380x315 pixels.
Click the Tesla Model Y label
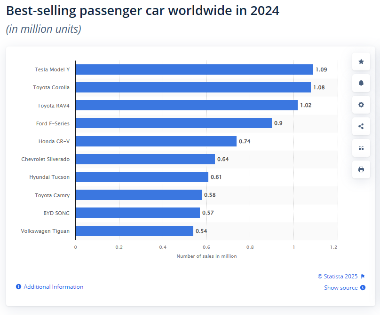coord(52,69)
